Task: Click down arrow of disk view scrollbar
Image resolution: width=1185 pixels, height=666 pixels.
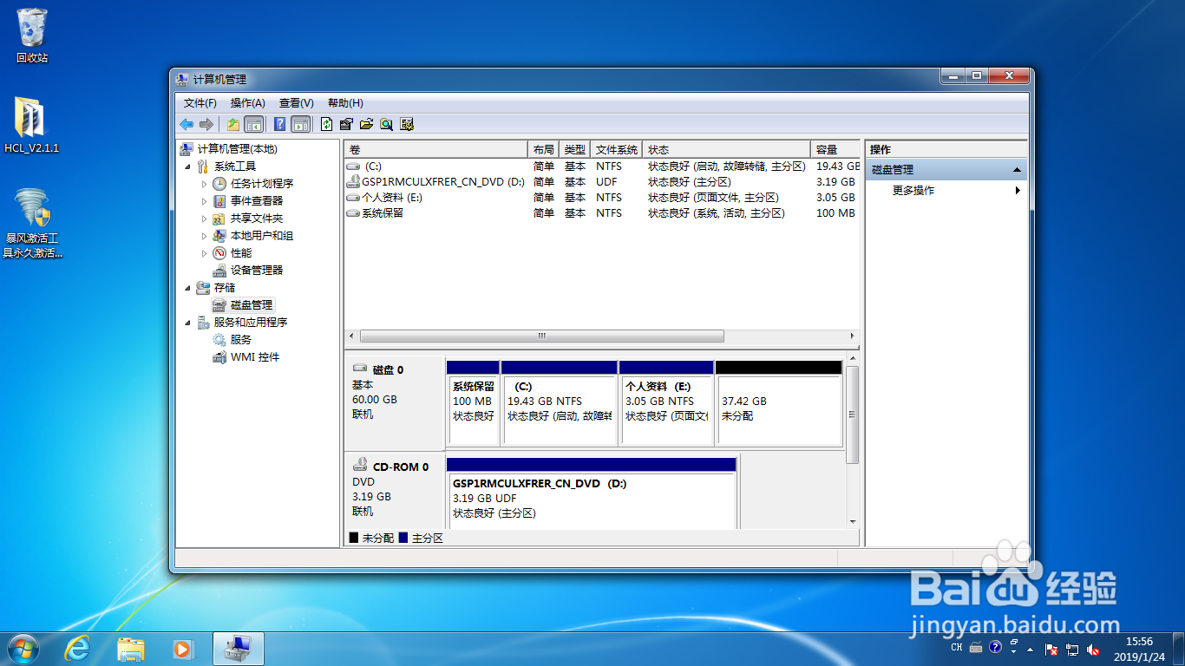Action: click(x=852, y=522)
